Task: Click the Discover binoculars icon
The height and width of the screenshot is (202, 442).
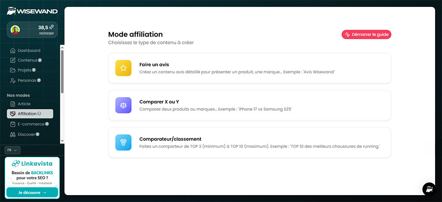Action: pyautogui.click(x=13, y=134)
